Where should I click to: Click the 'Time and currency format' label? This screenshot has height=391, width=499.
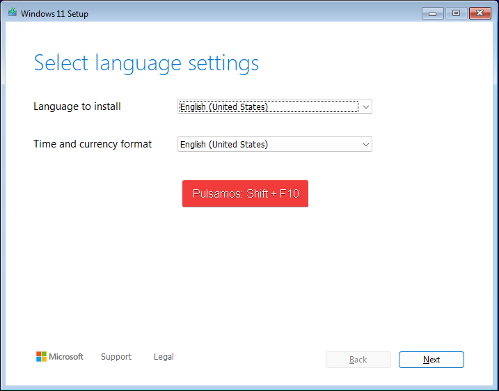pos(93,144)
